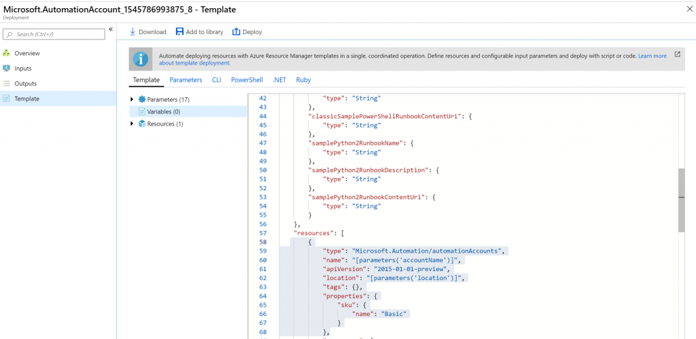Click the sidebar Search input field
Screen dimensions: 696x339
(x=58, y=34)
